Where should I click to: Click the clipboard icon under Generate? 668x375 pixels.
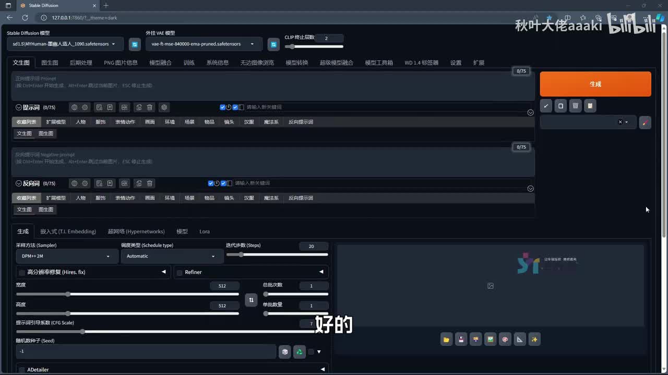click(x=590, y=106)
